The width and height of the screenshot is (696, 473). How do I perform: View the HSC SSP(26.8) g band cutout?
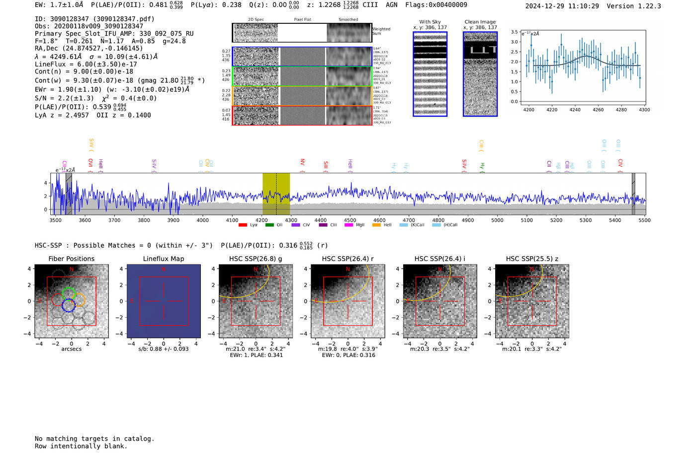pos(256,301)
